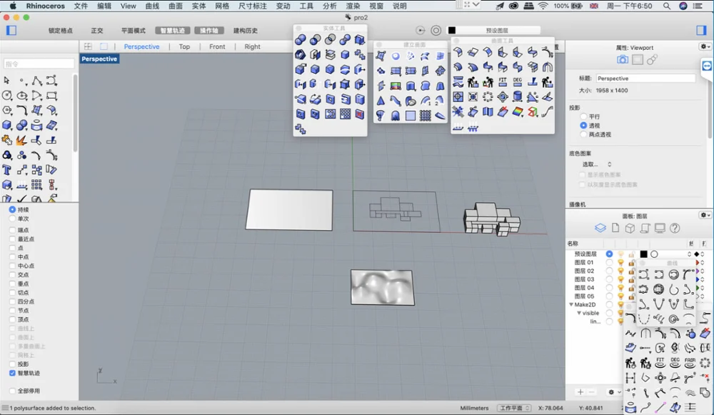Open the gear menu in Viewport properties header
The width and height of the screenshot is (714, 415).
click(x=705, y=47)
